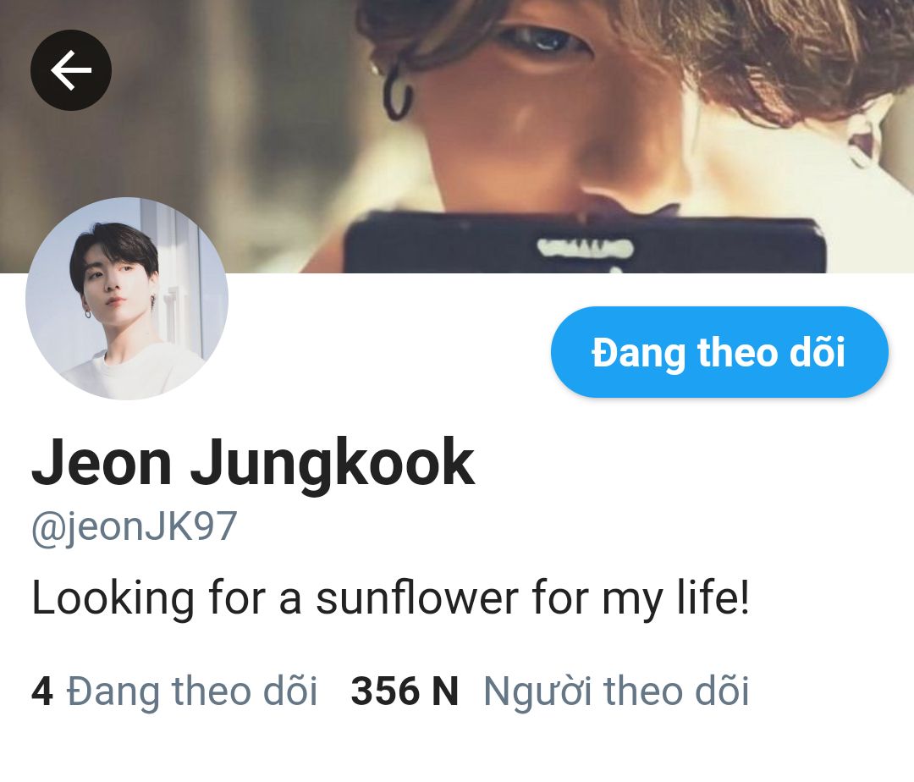Open the header banner photo
Screen dimensions: 914x782
click(457, 136)
